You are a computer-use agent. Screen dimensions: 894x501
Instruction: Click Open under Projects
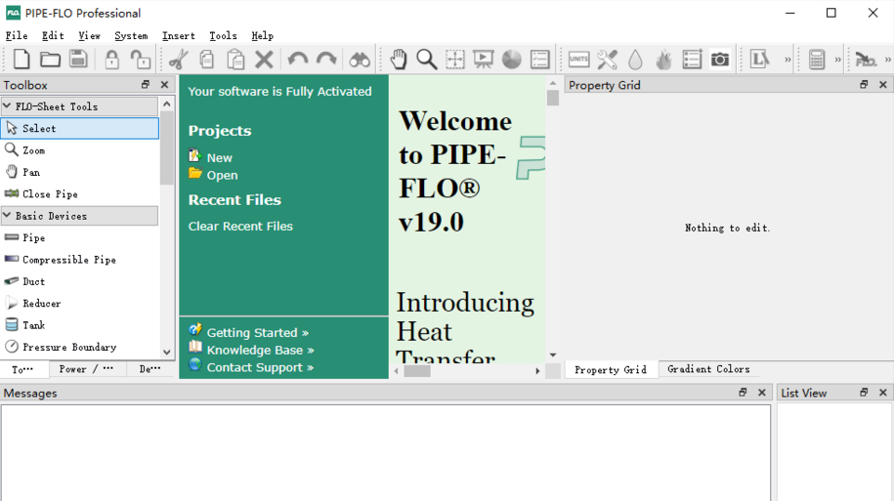pyautogui.click(x=222, y=175)
